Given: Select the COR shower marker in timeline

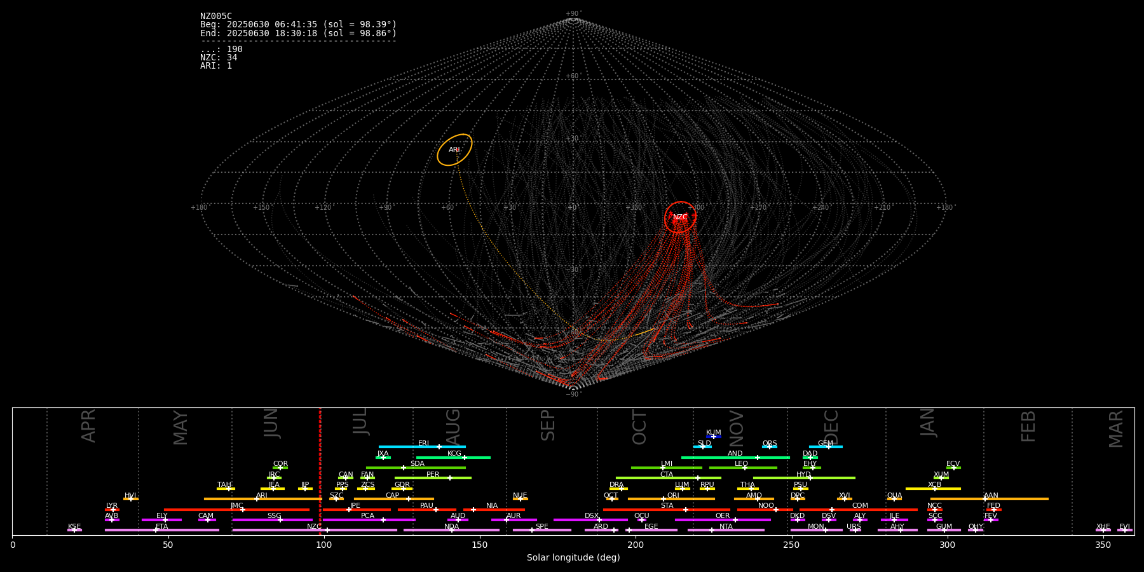Looking at the screenshot, I should 280,468.
